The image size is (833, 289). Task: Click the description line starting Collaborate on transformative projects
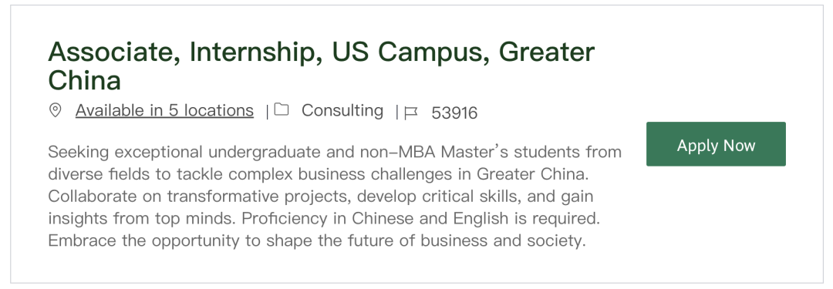(320, 197)
